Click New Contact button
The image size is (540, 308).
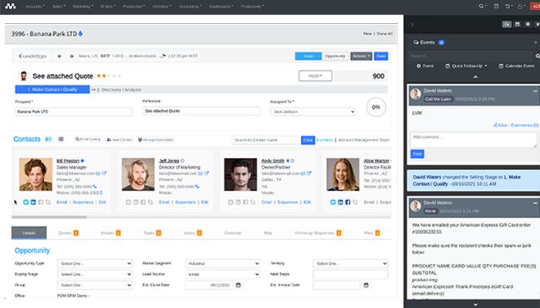119,139
